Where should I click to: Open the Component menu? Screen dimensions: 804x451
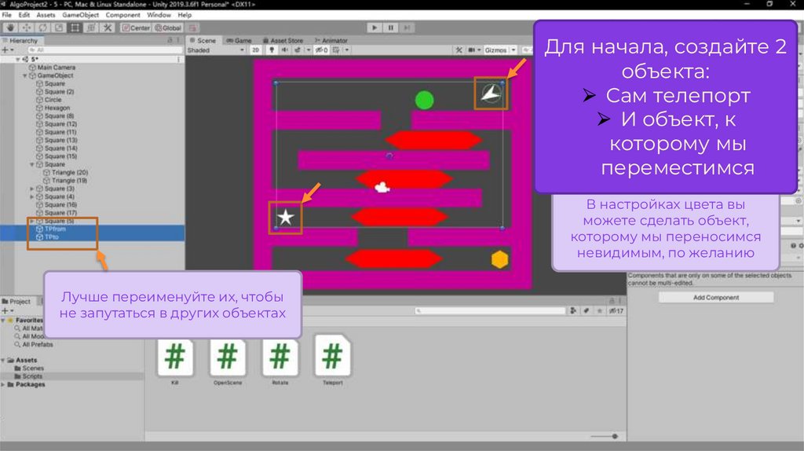[x=123, y=15]
